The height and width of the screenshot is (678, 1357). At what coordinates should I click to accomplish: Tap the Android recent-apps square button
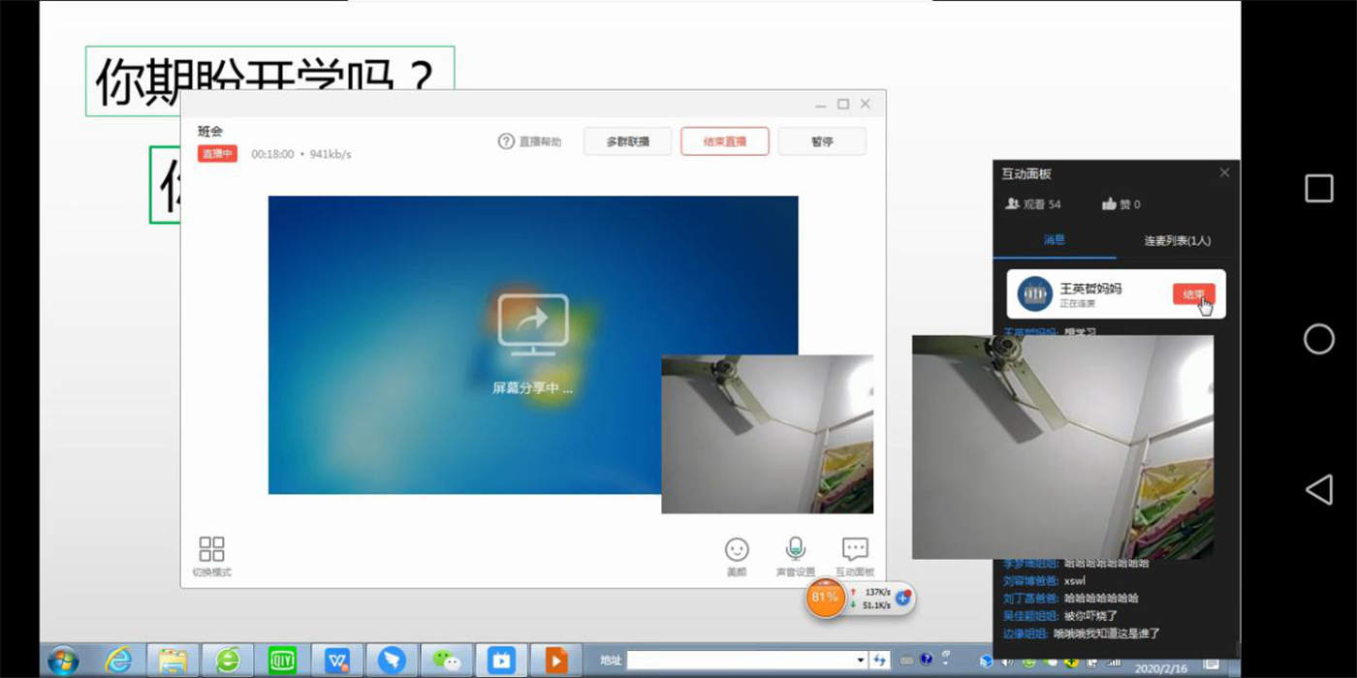tap(1318, 188)
